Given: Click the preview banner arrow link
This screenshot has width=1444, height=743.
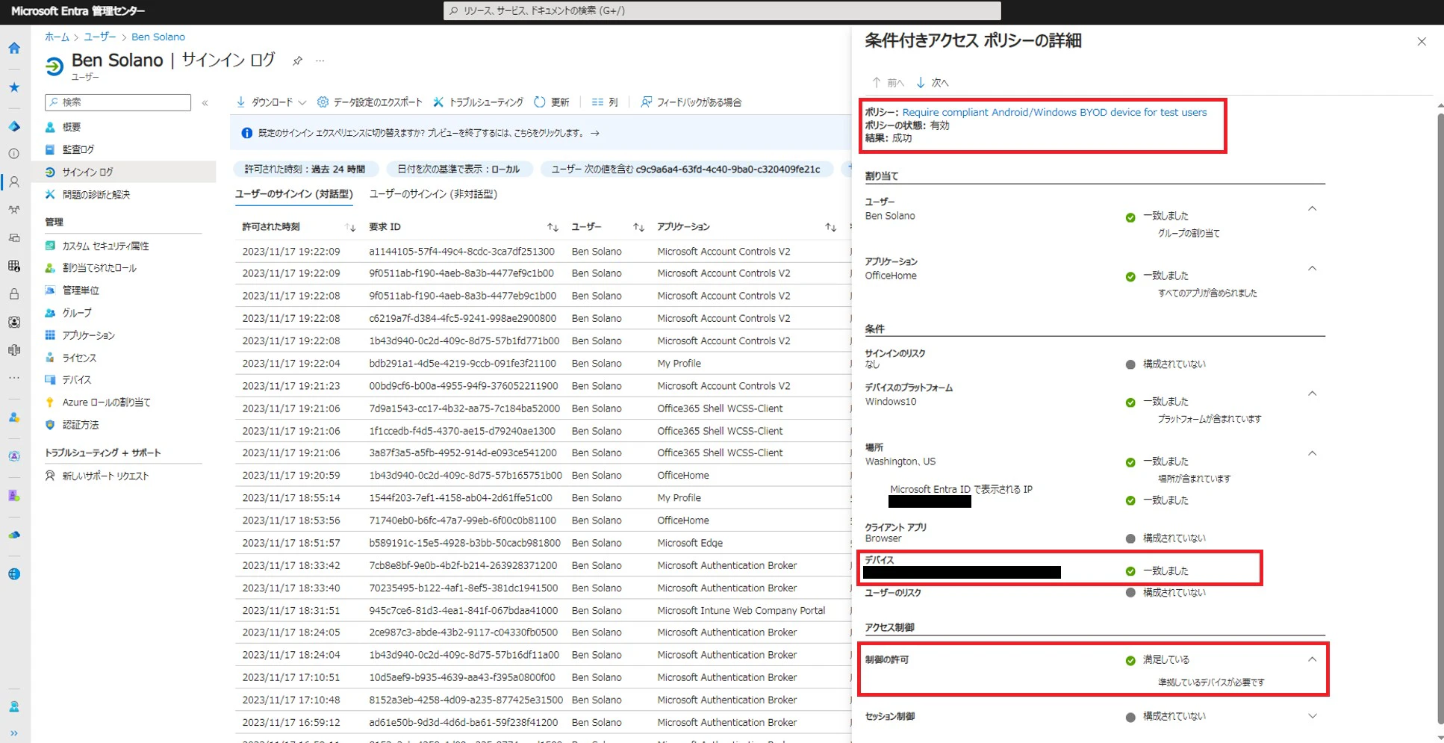Looking at the screenshot, I should pos(595,133).
